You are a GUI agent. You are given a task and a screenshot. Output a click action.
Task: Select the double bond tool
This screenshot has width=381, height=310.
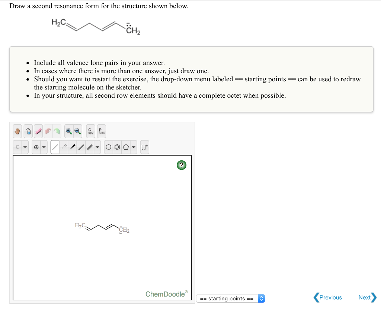click(x=81, y=147)
